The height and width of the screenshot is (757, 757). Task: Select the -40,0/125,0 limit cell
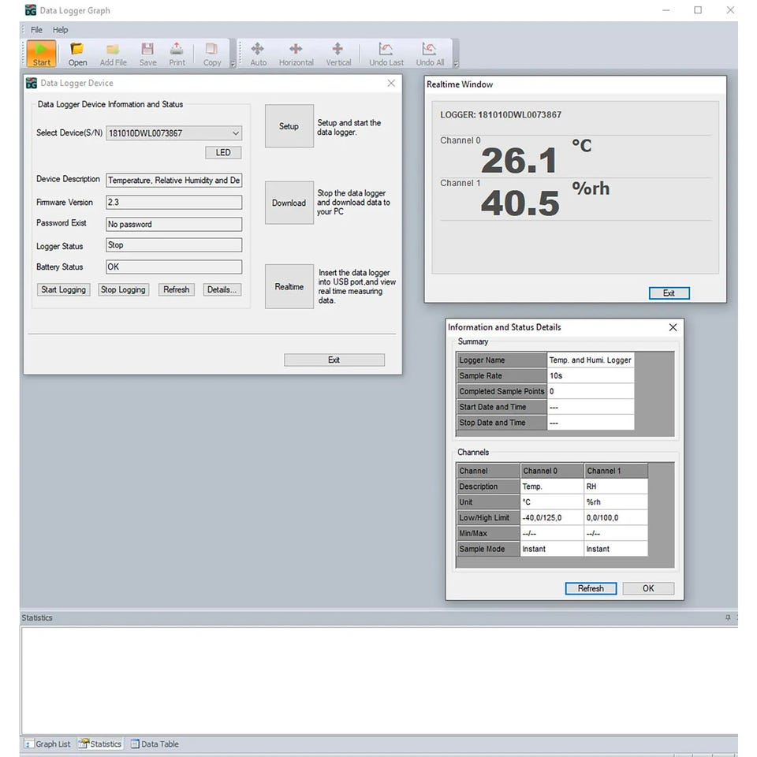click(x=552, y=517)
